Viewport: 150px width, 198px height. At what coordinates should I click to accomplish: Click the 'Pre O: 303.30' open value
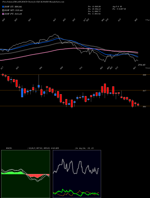[x=94, y=7]
